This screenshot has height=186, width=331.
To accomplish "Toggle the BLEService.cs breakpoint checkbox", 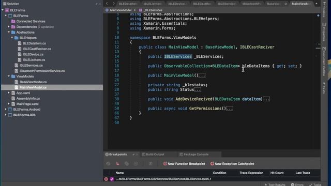I will pyautogui.click(x=112, y=179).
